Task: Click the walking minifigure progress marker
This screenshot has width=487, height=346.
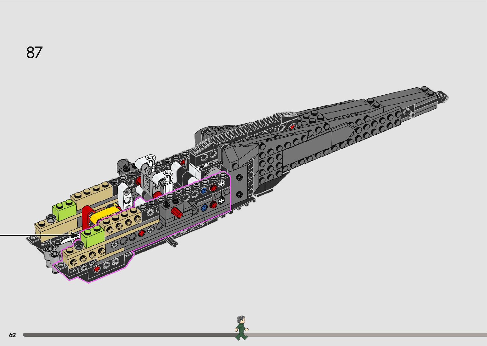Action: click(x=242, y=328)
